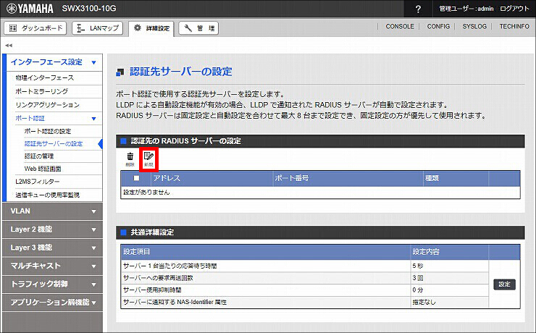This screenshot has width=536, height=333.
Task: Open Web 認証画面 in the sidebar
Action: 43,169
